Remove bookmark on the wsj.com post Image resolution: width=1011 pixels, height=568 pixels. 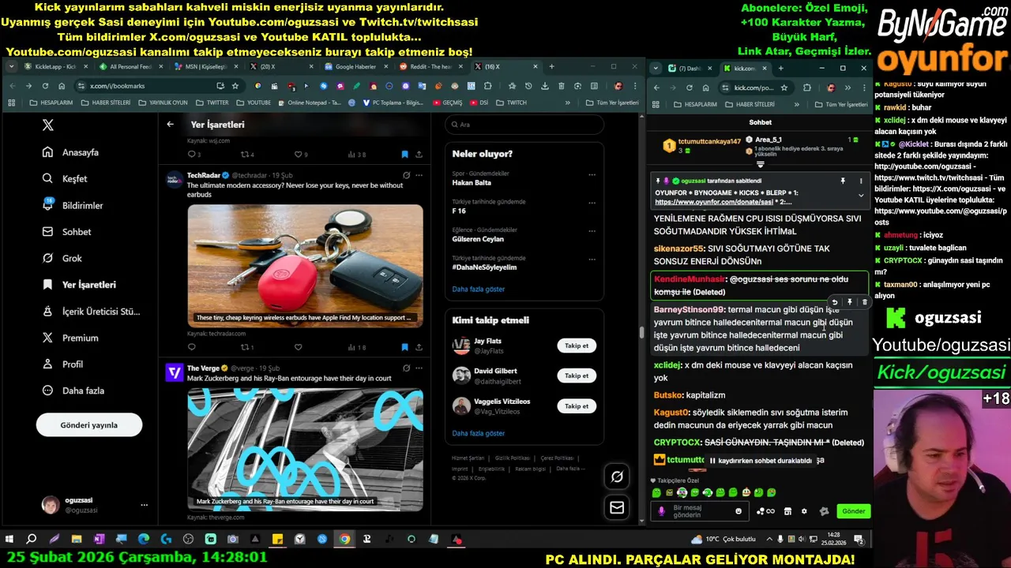pyautogui.click(x=404, y=155)
